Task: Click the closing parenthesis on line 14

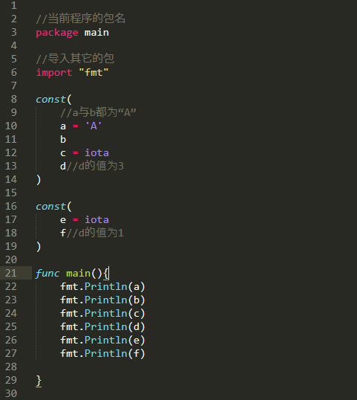Action: click(x=39, y=180)
